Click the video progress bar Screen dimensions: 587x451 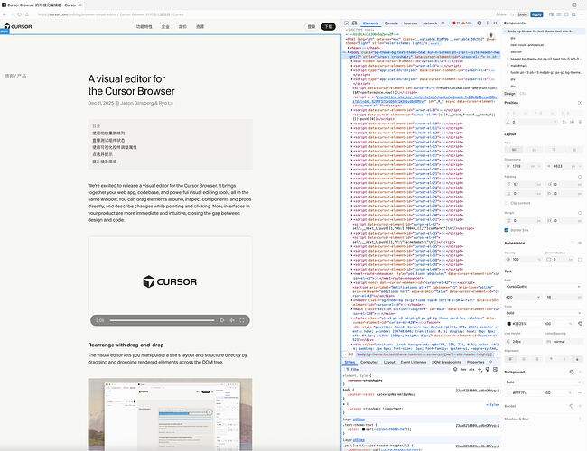[162, 320]
